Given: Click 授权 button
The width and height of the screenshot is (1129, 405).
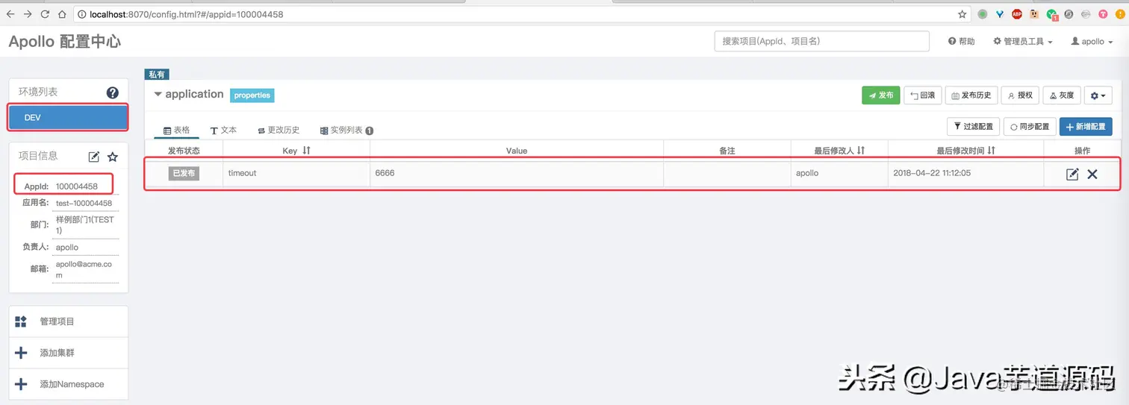Looking at the screenshot, I should click(1020, 95).
